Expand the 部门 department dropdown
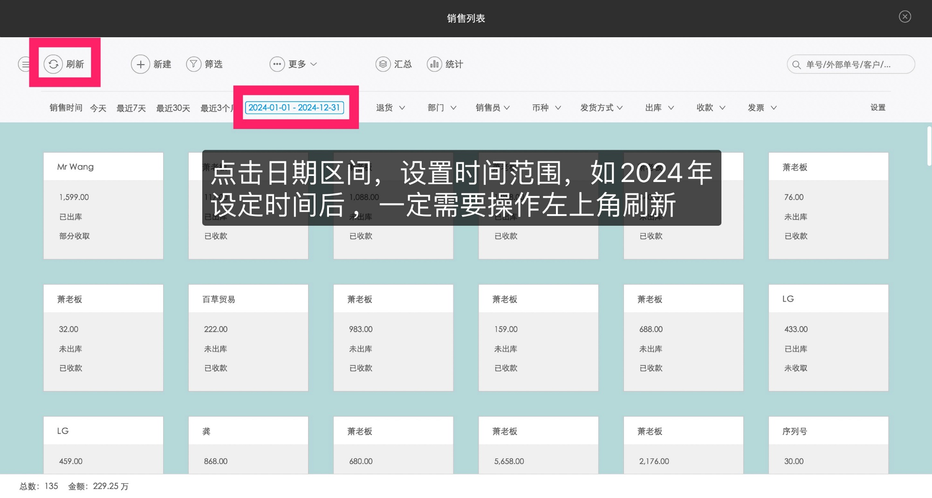 (442, 108)
